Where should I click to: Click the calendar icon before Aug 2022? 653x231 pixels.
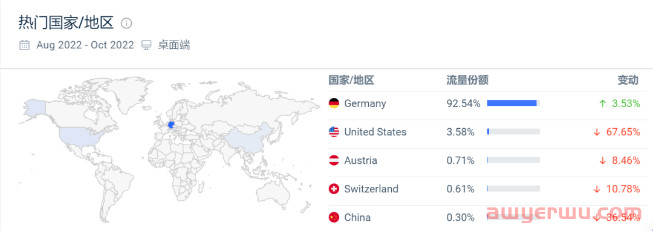tap(25, 45)
